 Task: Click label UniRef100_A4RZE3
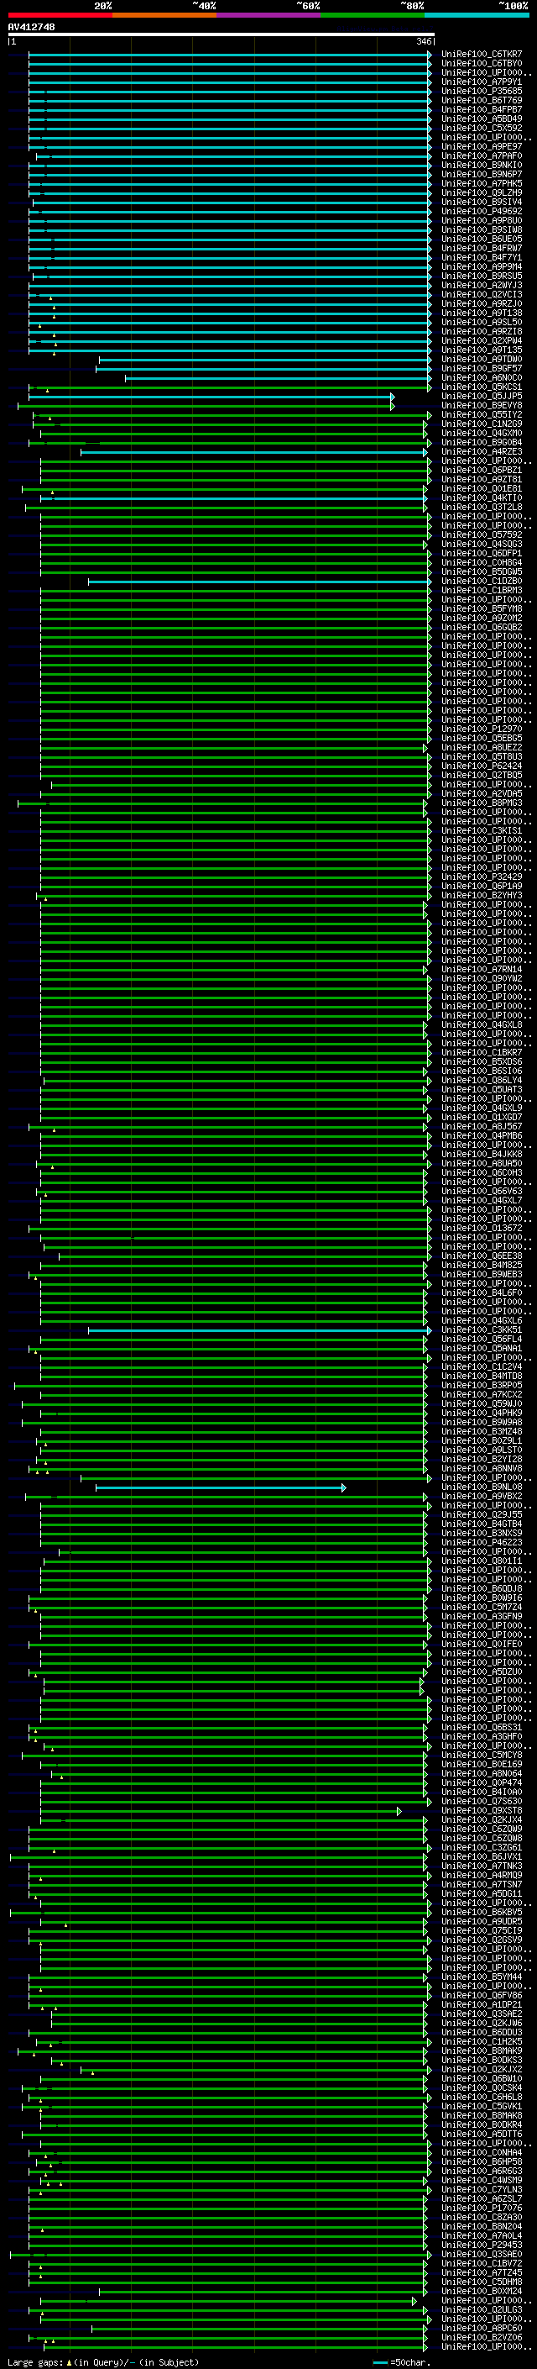tap(482, 451)
